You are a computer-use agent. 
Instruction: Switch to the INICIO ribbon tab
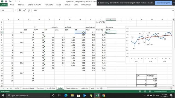point(12,5)
